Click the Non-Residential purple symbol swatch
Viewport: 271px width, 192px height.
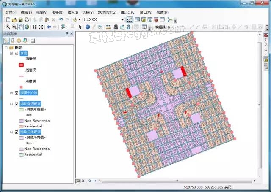21,121
